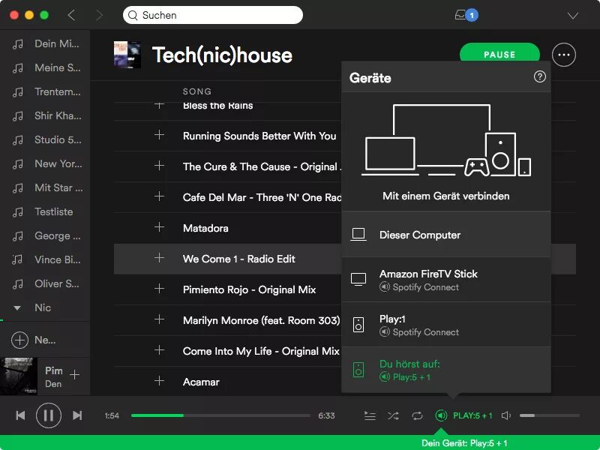Open the account menu chevron at top right
Viewport: 600px width, 450px height.
point(572,14)
